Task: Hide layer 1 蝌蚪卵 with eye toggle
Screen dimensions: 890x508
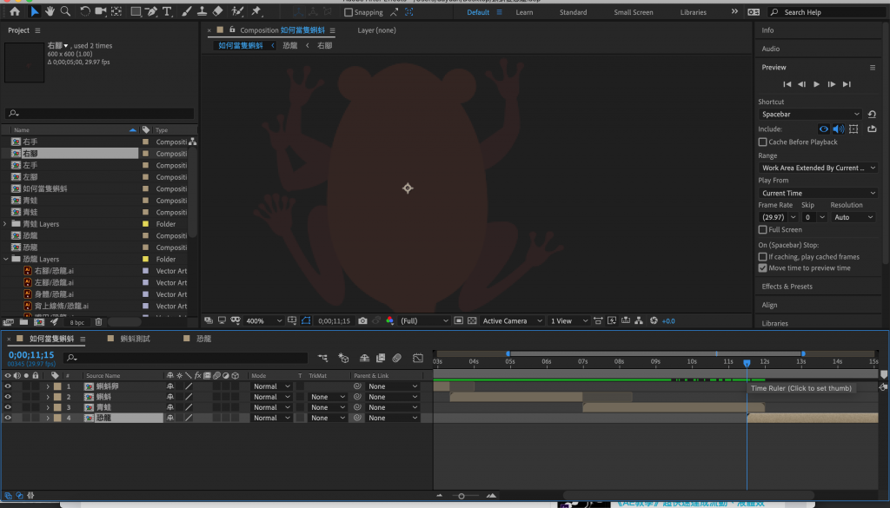Action: click(x=8, y=386)
